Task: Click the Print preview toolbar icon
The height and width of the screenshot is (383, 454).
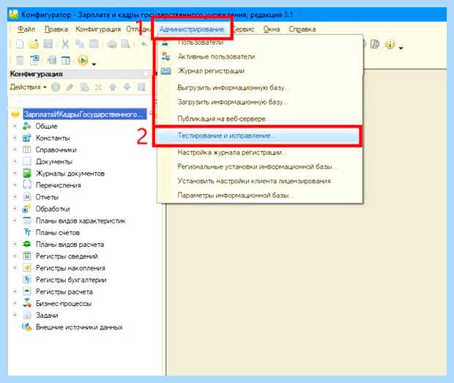Action: pos(126,44)
